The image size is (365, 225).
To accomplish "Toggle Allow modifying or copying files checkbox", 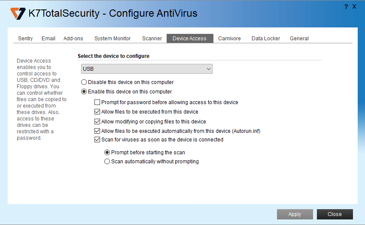I will pos(97,122).
